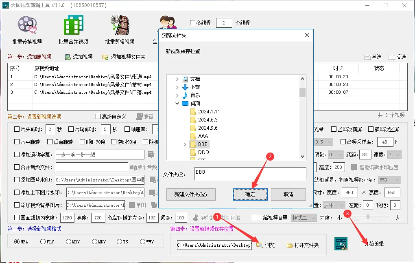Click the 编辑 icon next to 高级自定义
Screen dimensions: 415x263
(x=140, y=117)
